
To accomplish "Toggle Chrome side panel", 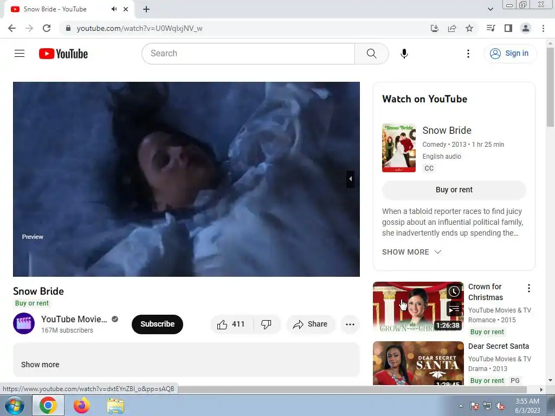I will (x=508, y=28).
